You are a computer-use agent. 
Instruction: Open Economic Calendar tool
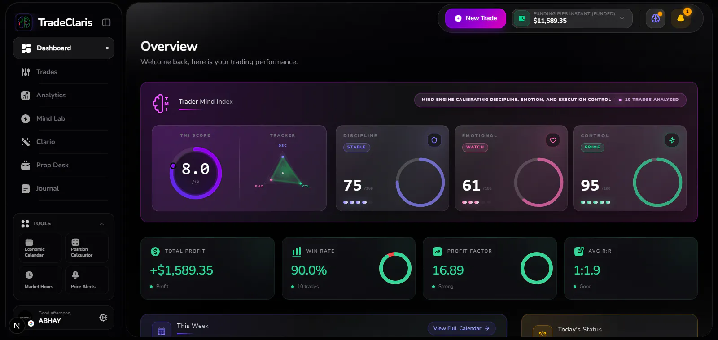pos(40,248)
